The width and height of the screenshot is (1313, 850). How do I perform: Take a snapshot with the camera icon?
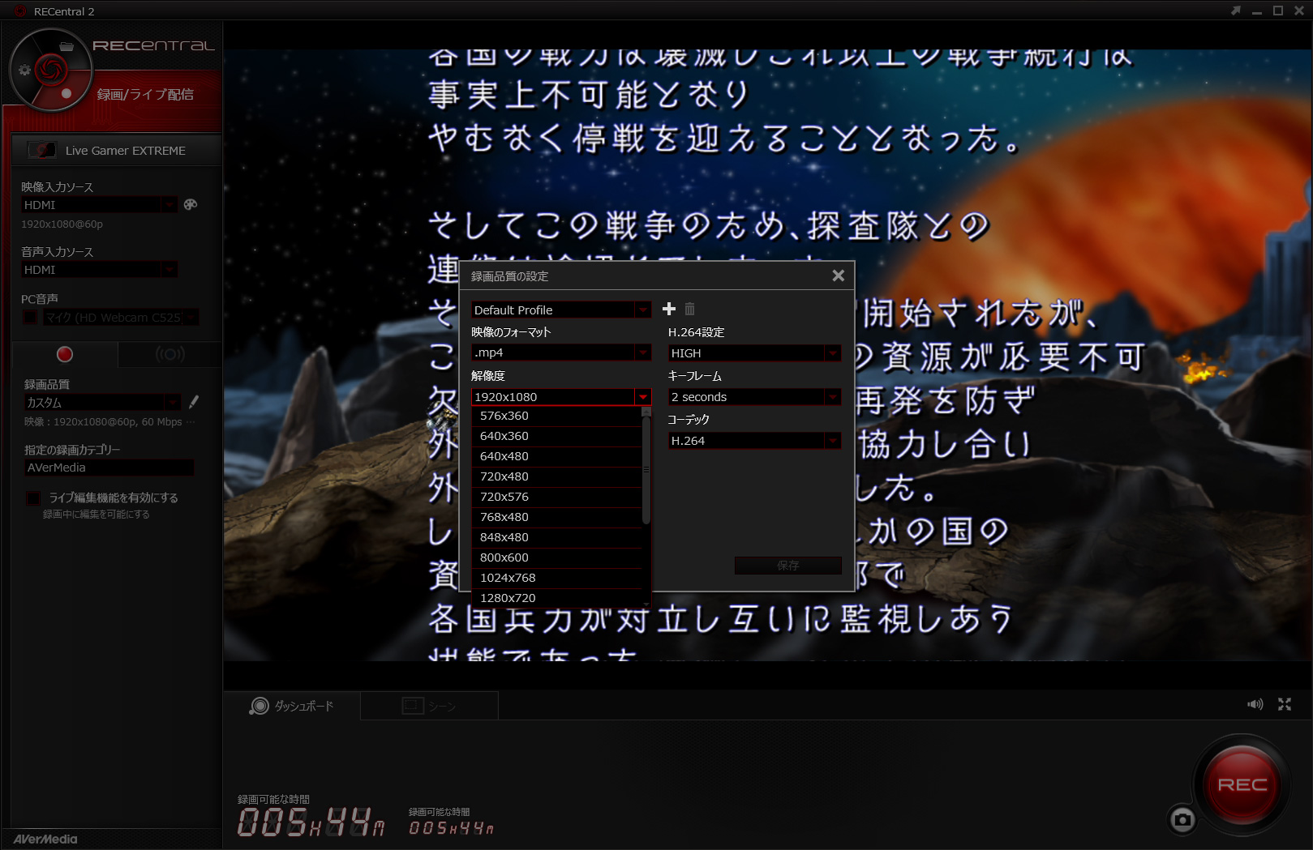pos(1182,820)
